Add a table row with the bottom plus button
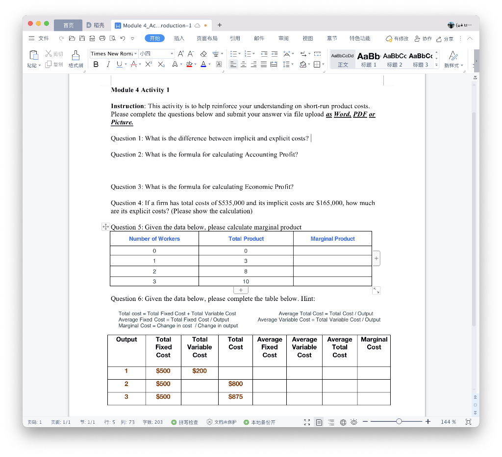502x457 pixels. [241, 290]
